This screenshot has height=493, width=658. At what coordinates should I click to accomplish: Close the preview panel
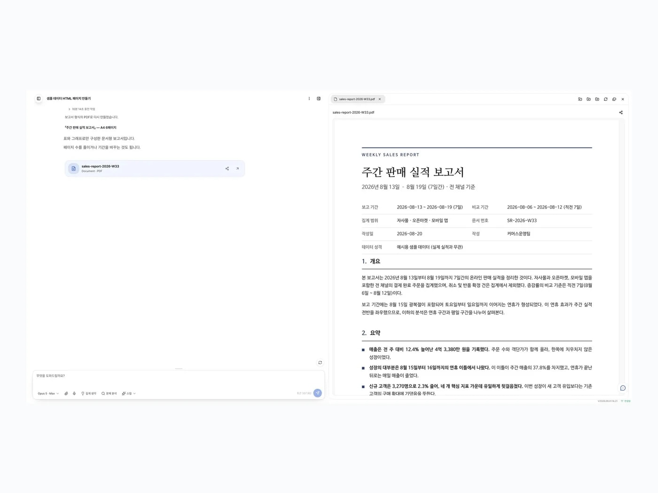[x=623, y=99]
